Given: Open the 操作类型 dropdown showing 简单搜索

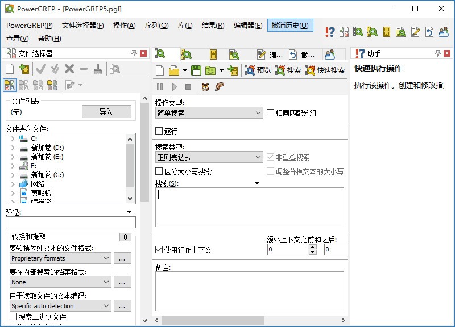Looking at the screenshot, I should click(209, 112).
